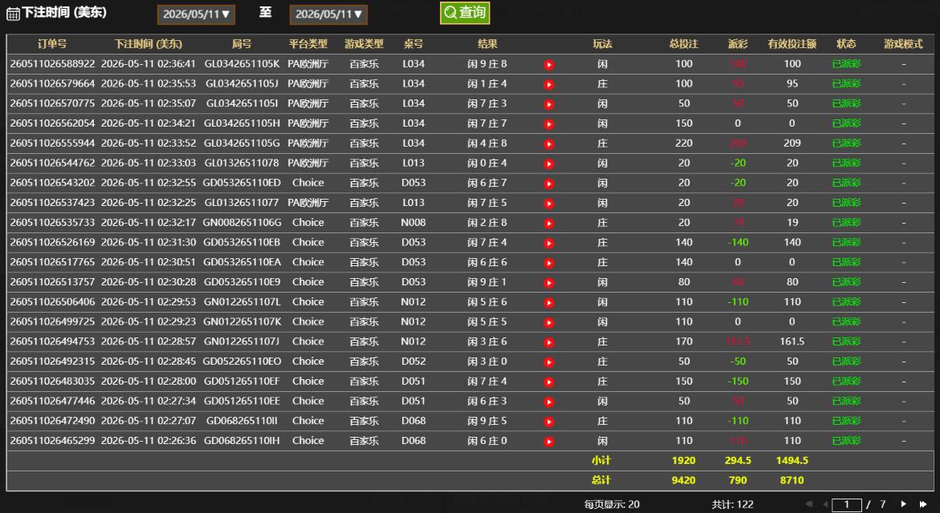
Task: Open the start date dropdown 2026/05/11
Action: pos(196,14)
